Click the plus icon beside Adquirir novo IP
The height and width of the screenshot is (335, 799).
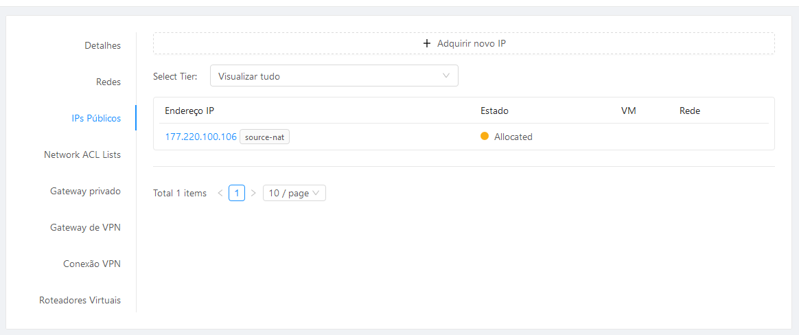(427, 43)
